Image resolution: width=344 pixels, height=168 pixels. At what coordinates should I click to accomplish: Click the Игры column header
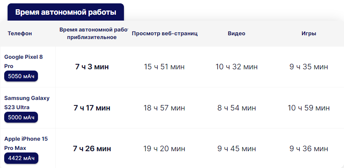309,34
